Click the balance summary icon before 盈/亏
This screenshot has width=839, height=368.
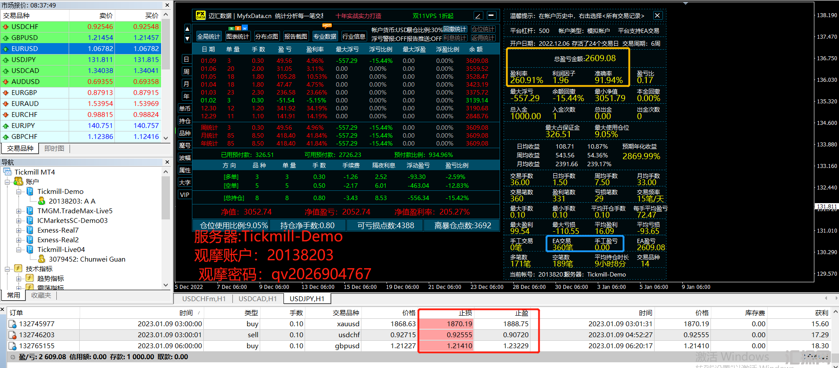pos(13,357)
